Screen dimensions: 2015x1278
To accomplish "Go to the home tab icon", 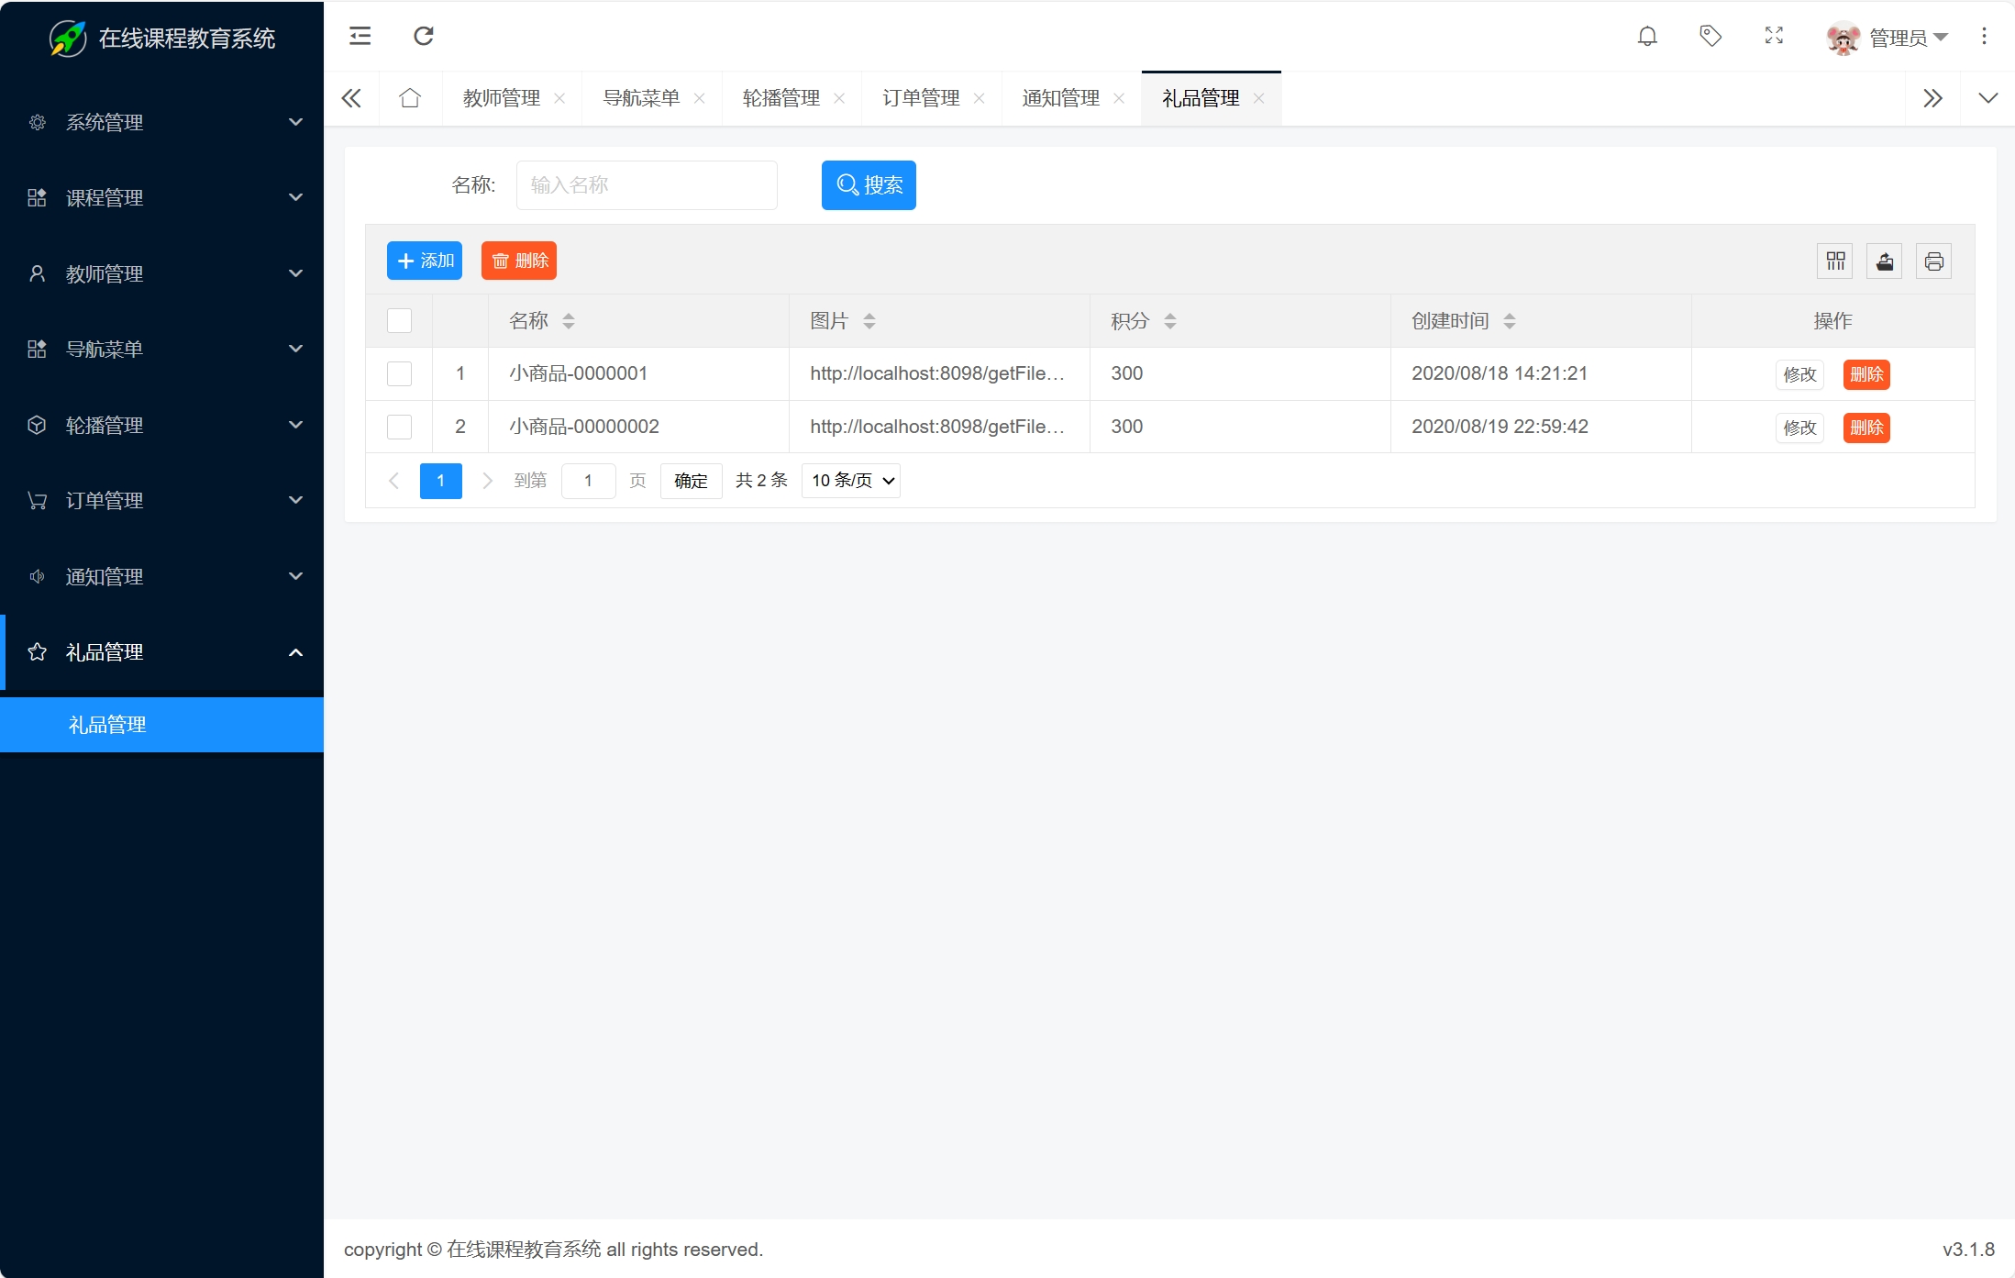I will (x=410, y=98).
